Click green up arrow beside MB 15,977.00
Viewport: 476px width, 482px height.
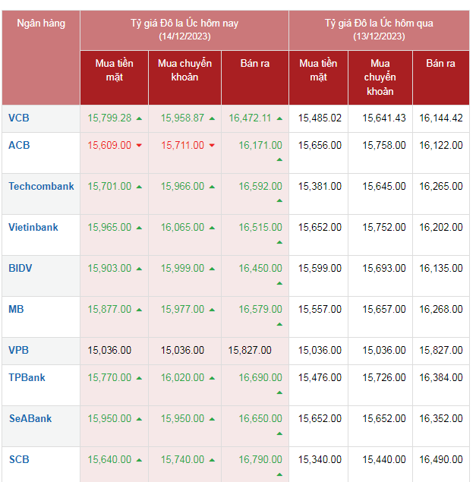point(212,310)
